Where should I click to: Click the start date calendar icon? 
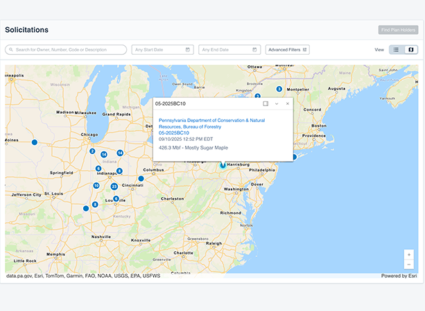[188, 50]
